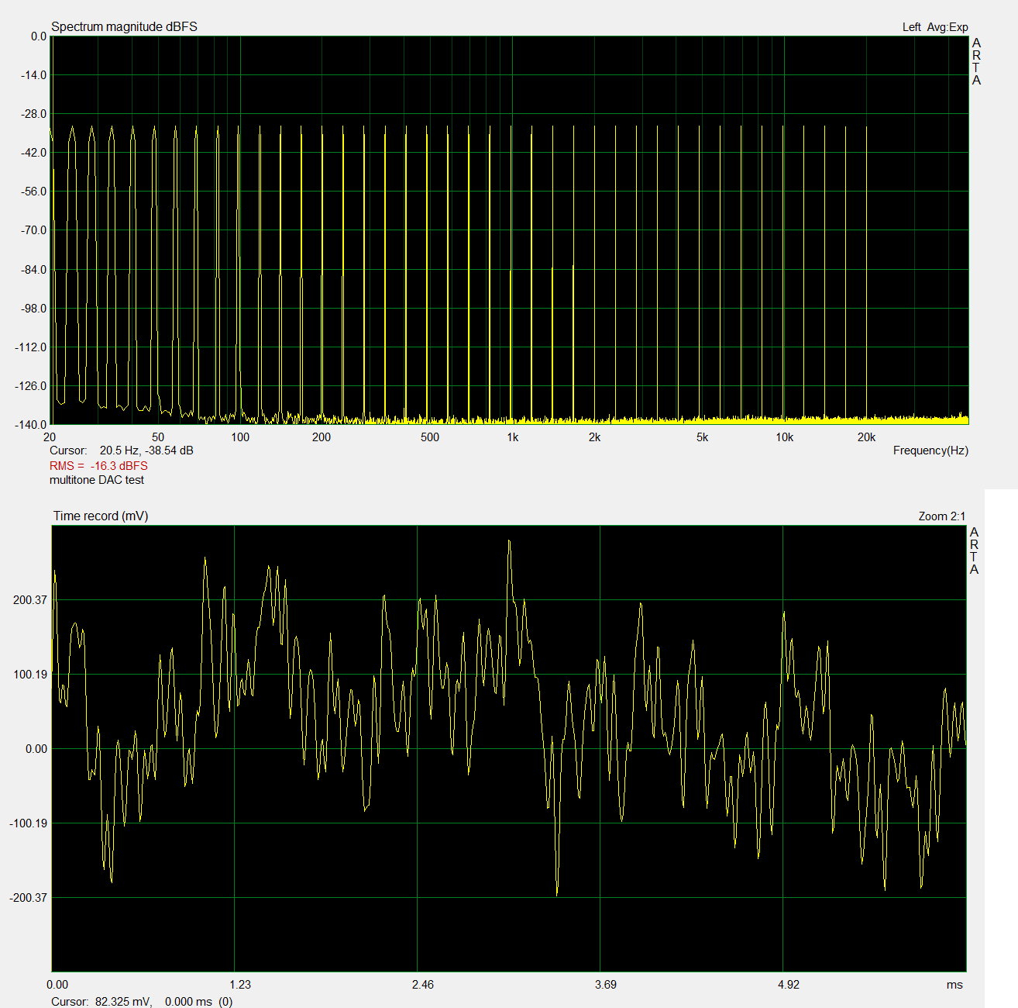1018x1008 pixels.
Task: Click the 0.0 dBFS axis label
Action: 39,36
